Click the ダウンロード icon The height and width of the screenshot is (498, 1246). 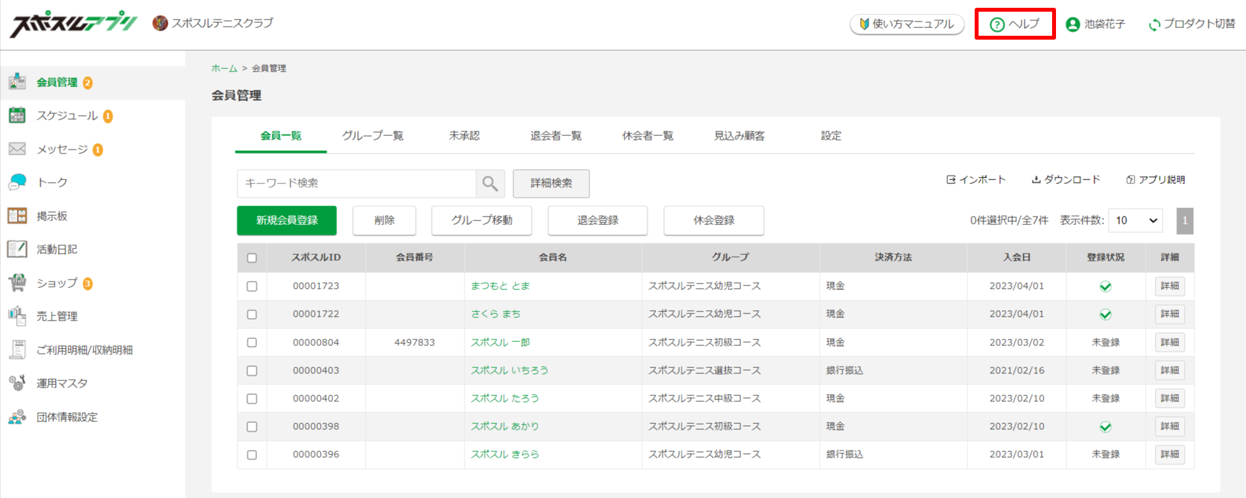pyautogui.click(x=1036, y=179)
